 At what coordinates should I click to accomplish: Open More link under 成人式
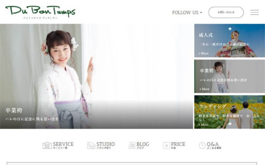pos(204,53)
